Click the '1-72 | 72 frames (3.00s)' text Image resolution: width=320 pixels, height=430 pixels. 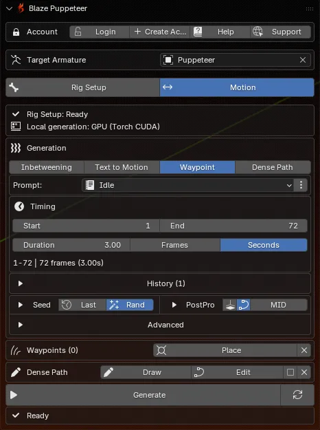click(x=58, y=263)
